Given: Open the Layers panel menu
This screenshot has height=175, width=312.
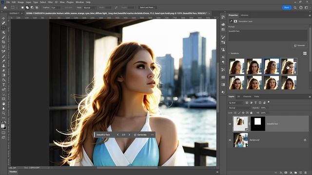Looking at the screenshot, I should (x=310, y=97).
